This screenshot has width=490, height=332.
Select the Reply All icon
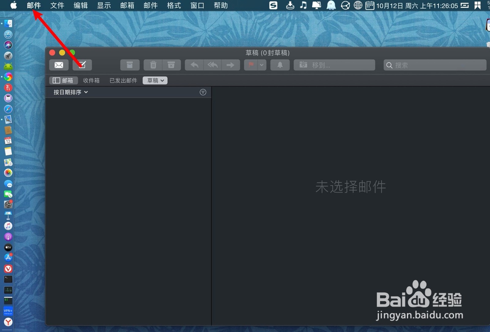tap(213, 64)
